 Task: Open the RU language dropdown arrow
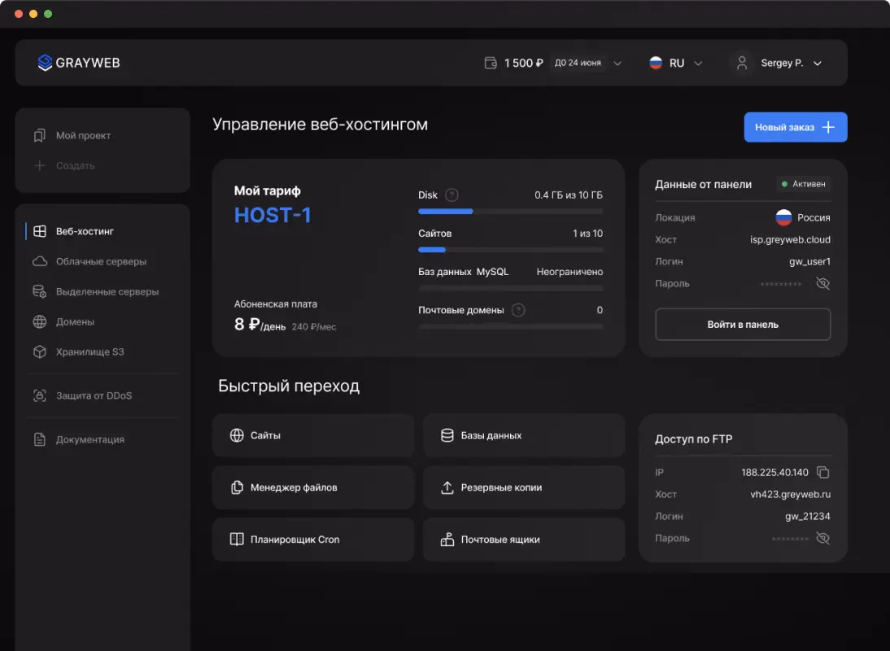point(698,63)
